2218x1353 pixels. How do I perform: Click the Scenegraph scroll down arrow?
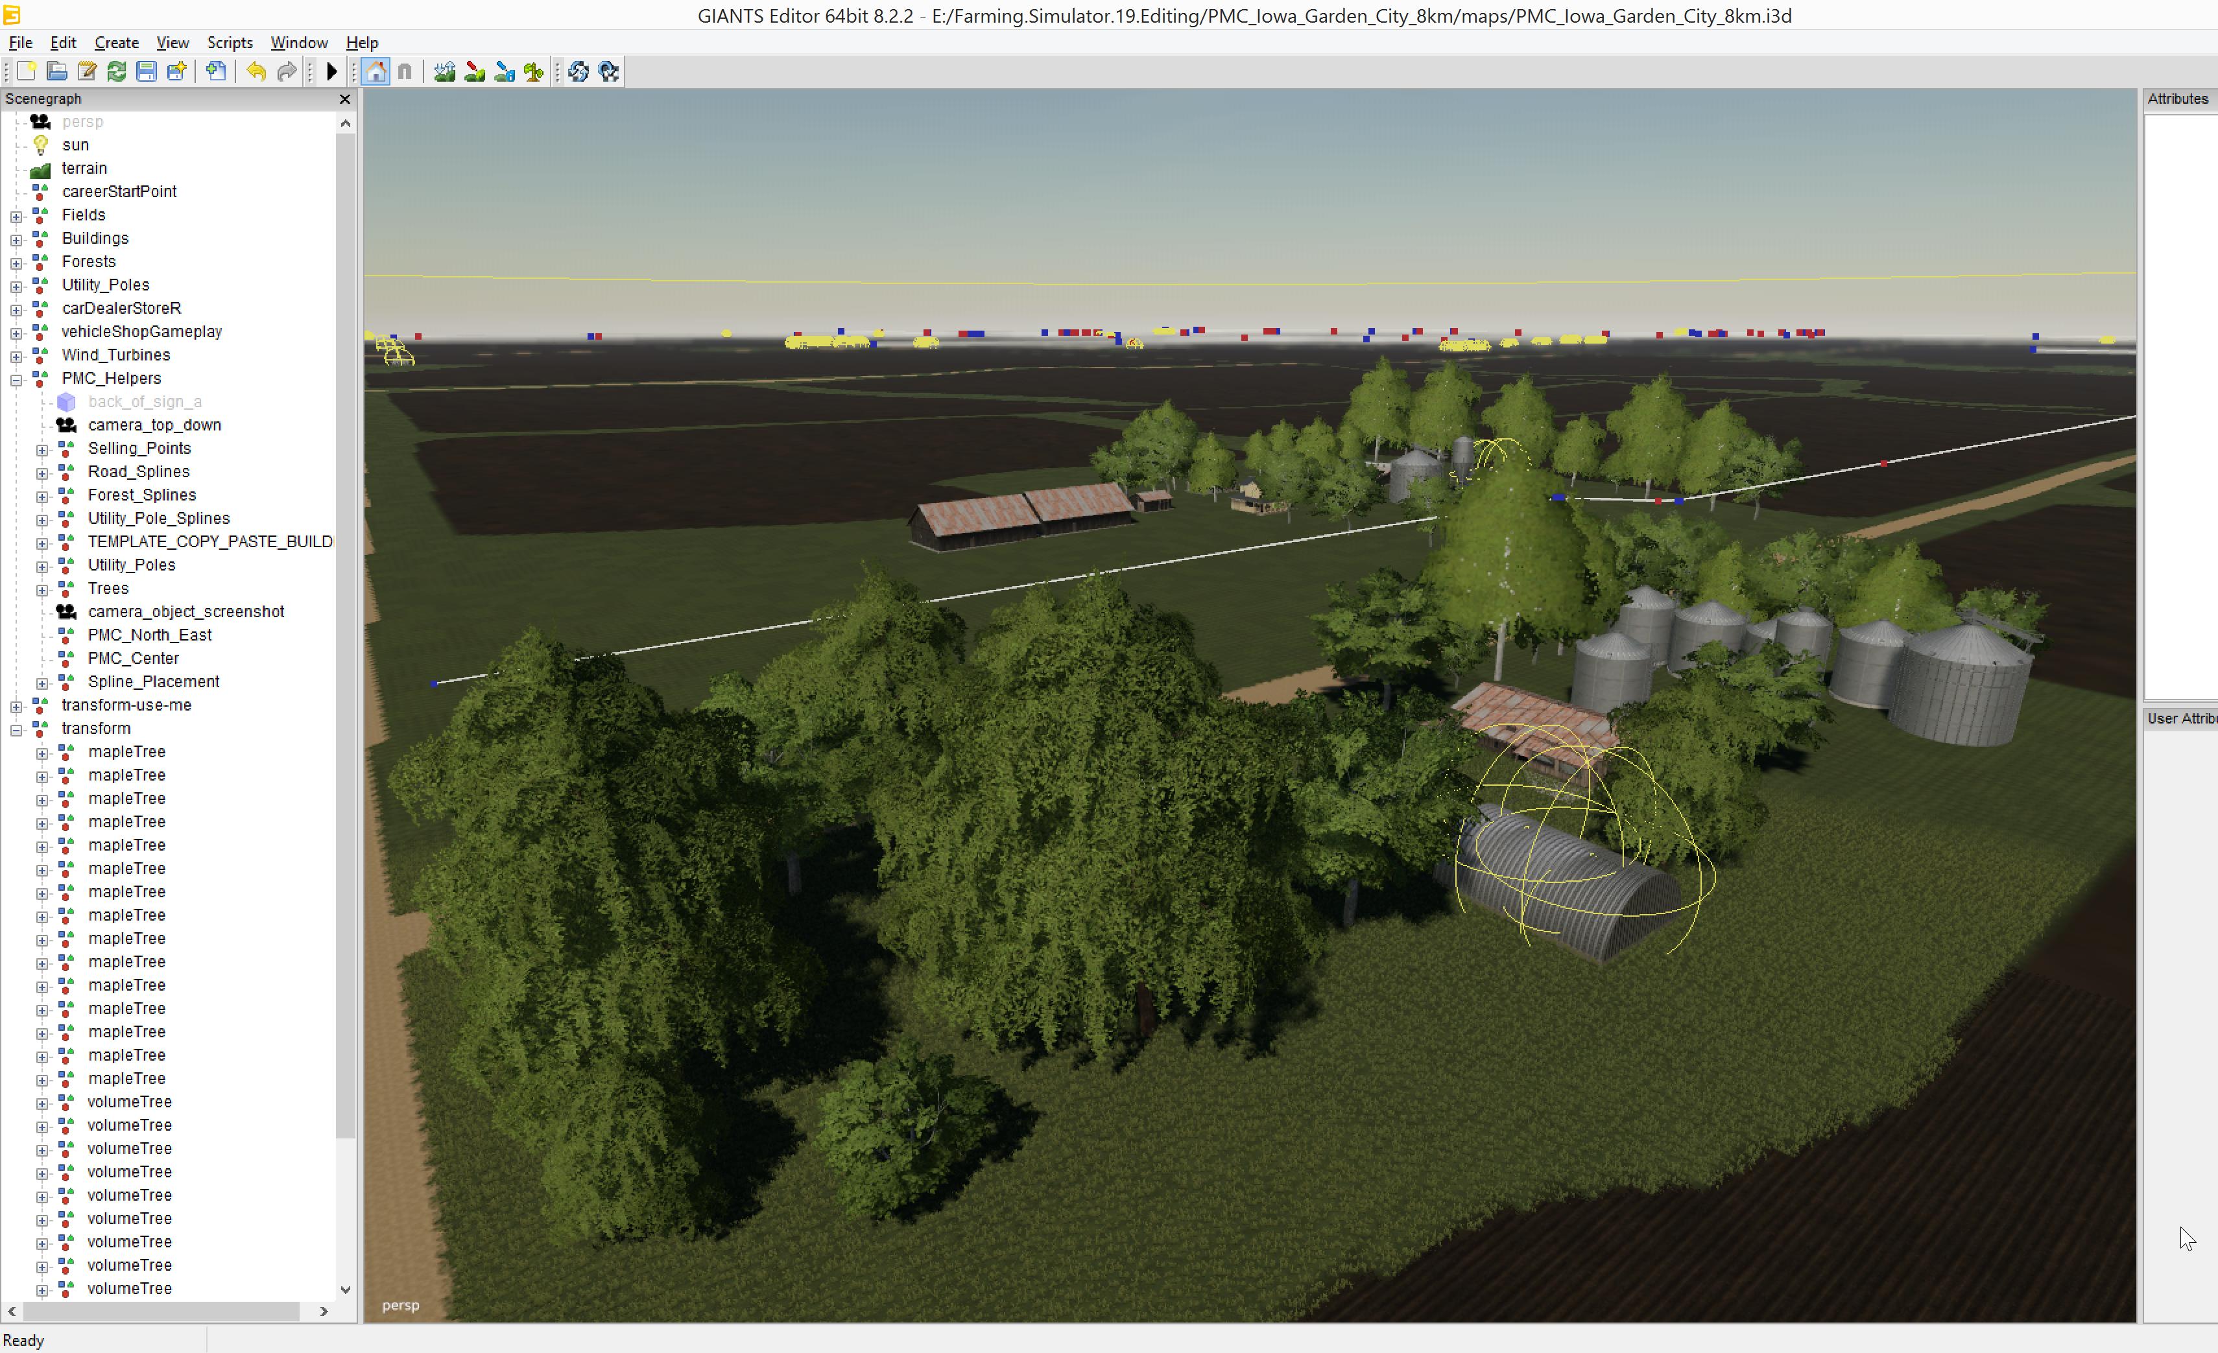point(346,1289)
